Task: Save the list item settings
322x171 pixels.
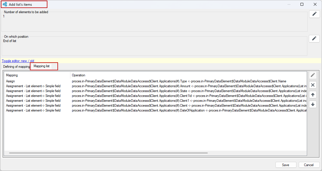Action: [286, 165]
